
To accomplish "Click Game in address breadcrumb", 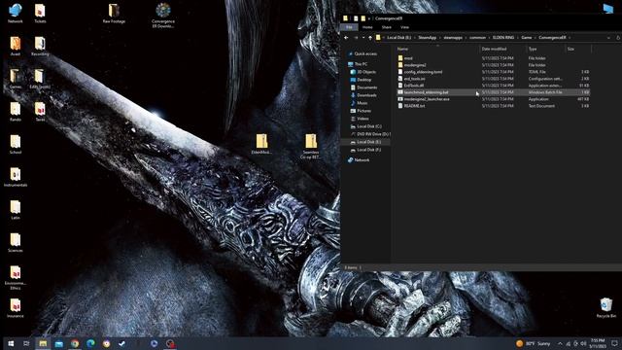I will [527, 38].
